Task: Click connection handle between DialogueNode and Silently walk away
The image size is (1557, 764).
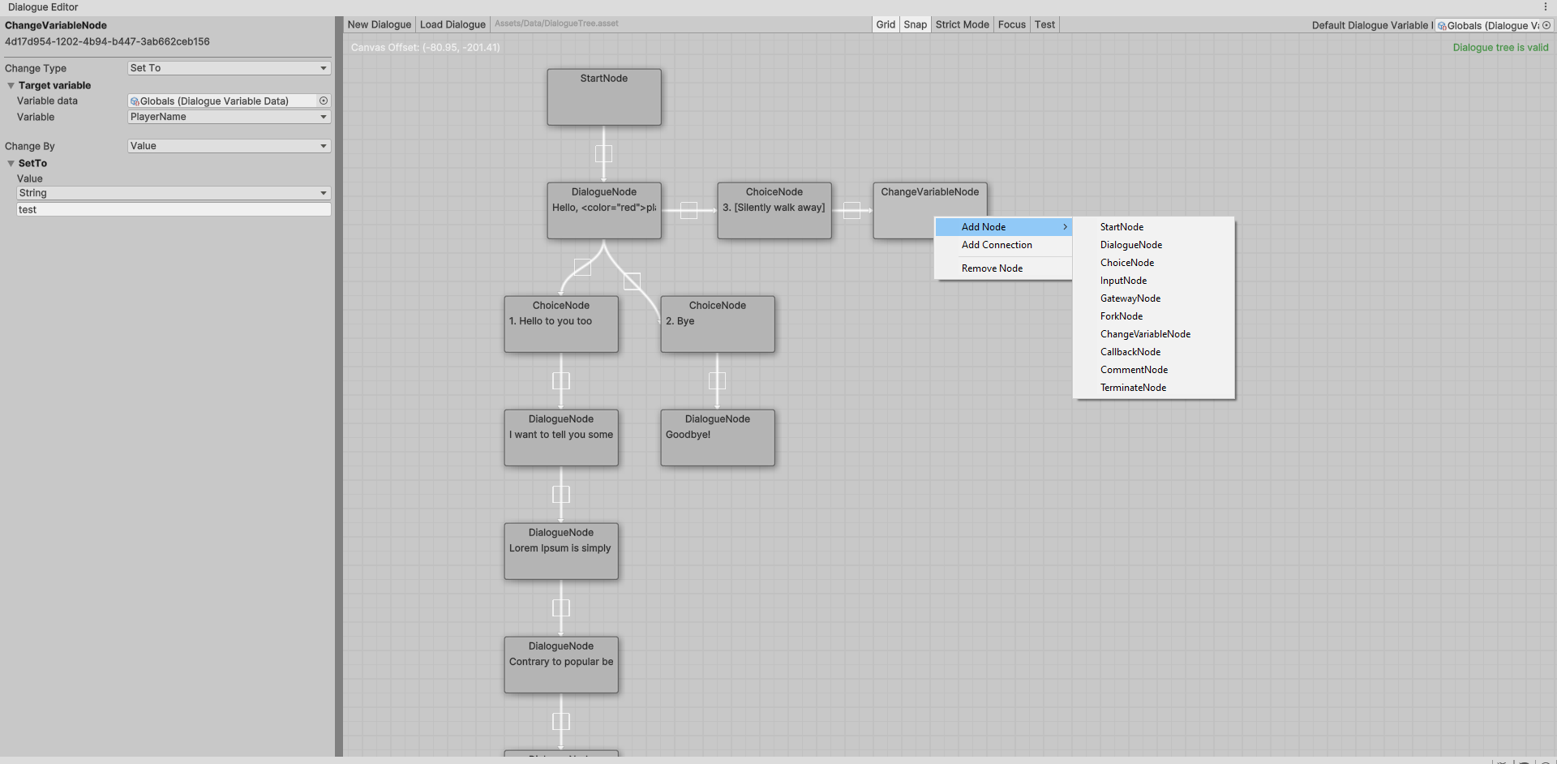Action: pos(688,210)
